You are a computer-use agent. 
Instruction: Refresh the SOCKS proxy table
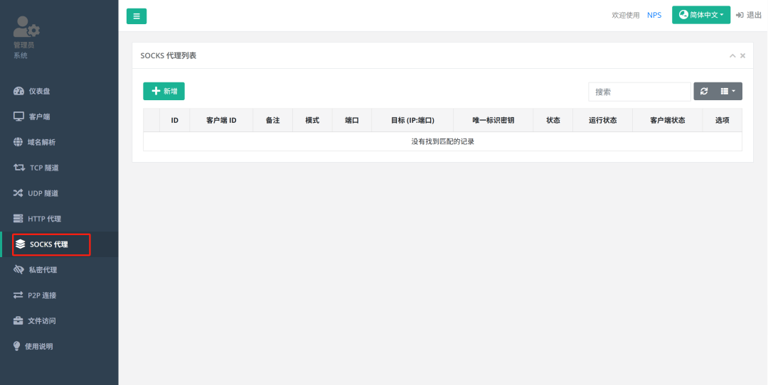point(704,91)
